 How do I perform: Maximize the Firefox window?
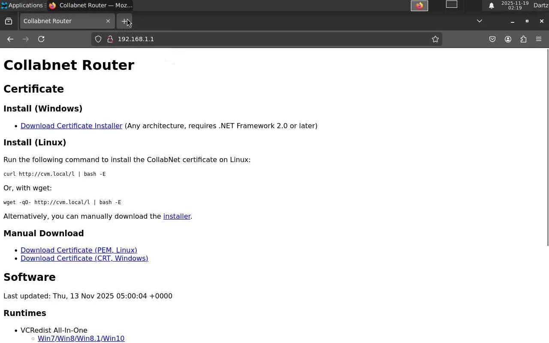pos(527,21)
